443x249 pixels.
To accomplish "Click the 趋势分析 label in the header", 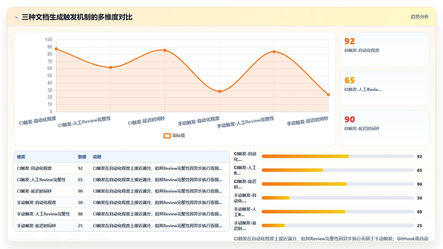I will point(419,17).
